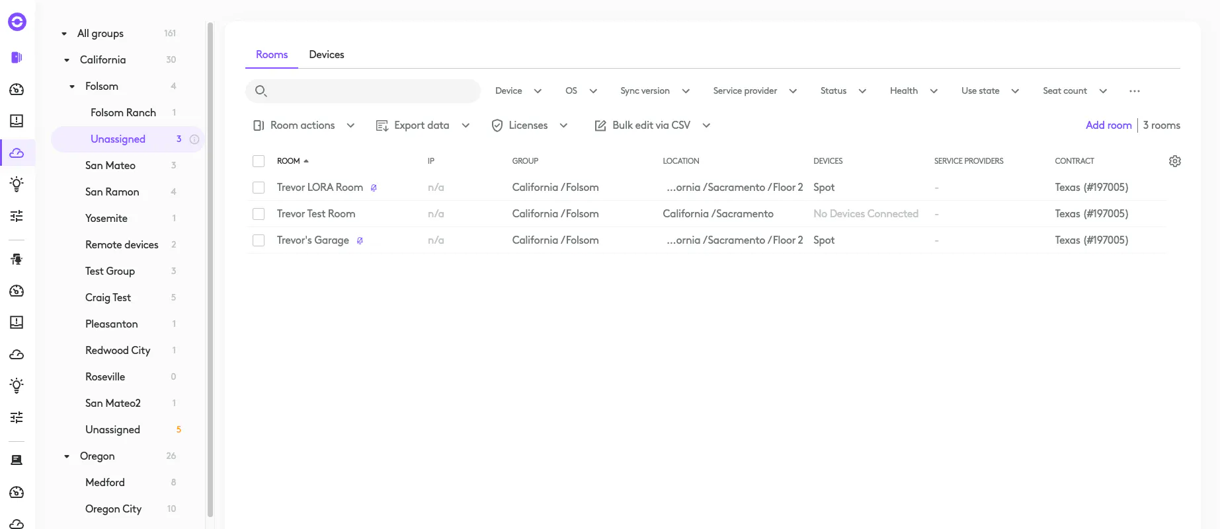Viewport: 1220px width, 529px height.
Task: Collapse the California group tree
Action: 67,60
